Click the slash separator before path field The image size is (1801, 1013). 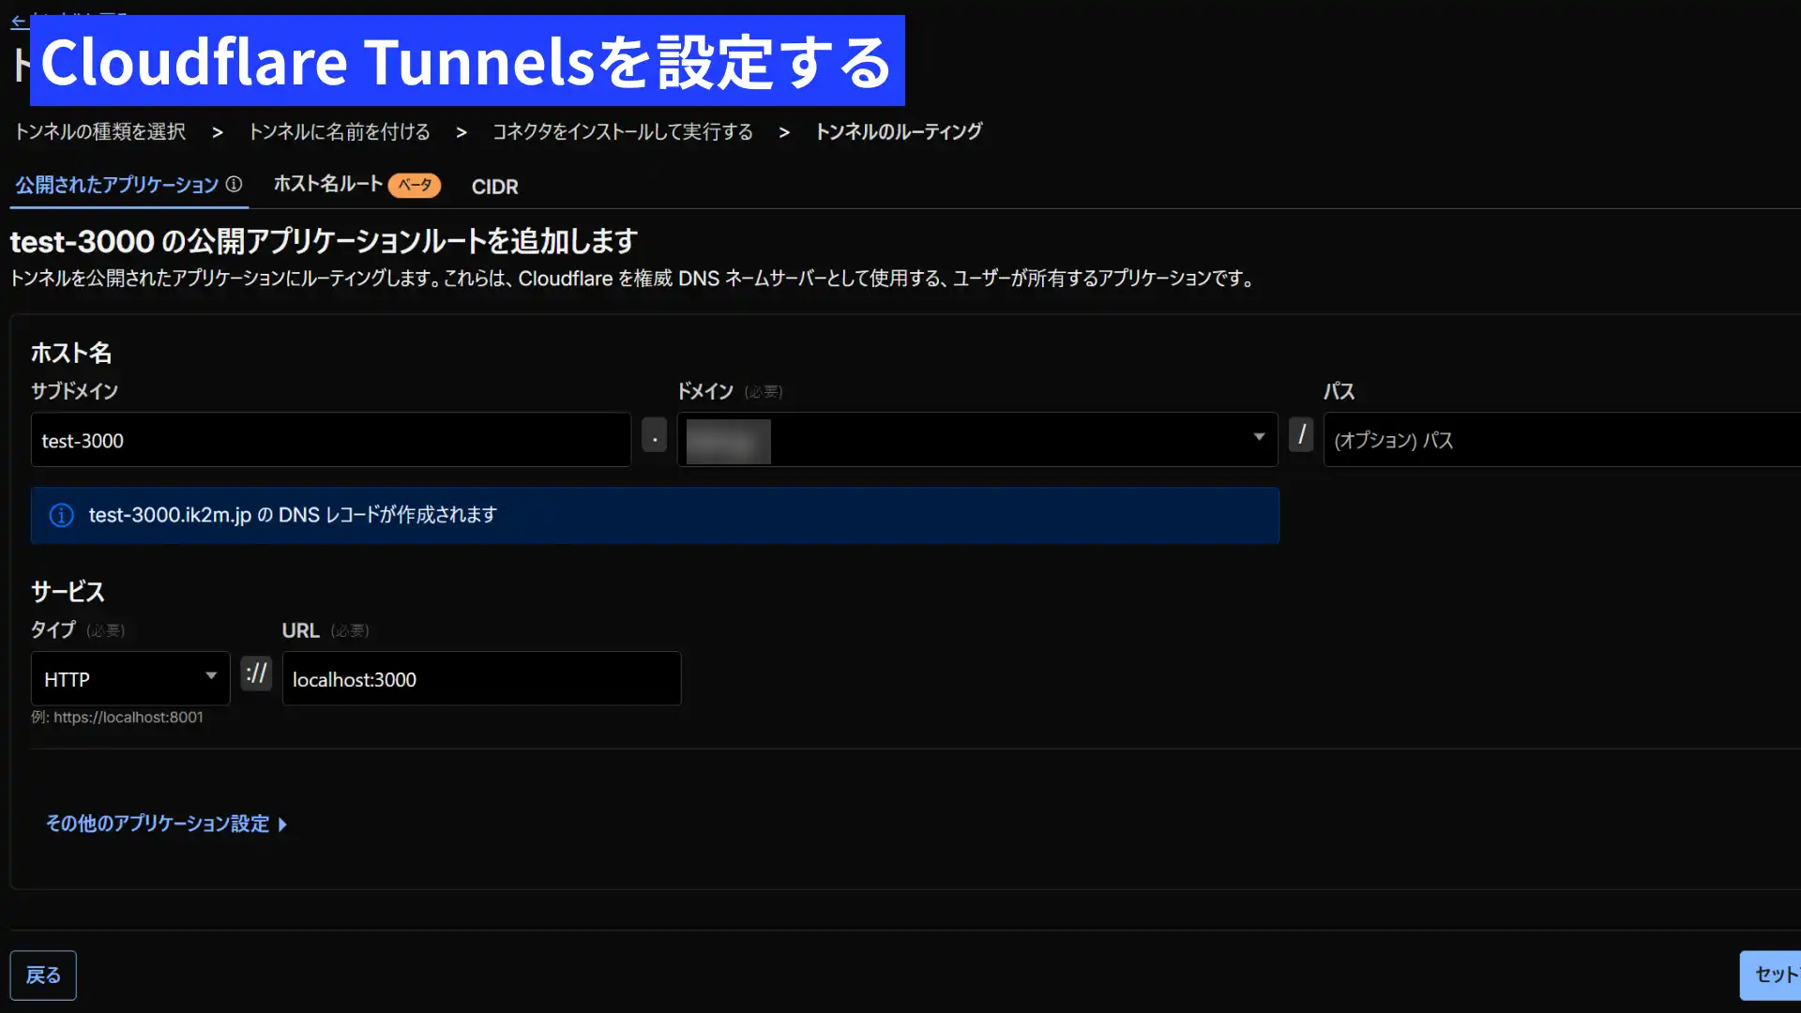click(1301, 434)
